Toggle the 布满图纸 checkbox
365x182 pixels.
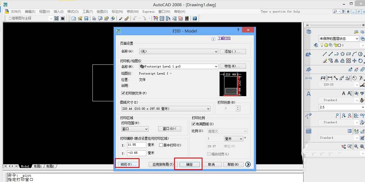(193, 124)
